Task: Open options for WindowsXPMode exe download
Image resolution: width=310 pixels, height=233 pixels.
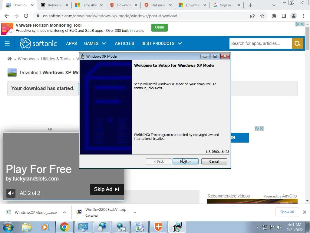Action: 64,212
